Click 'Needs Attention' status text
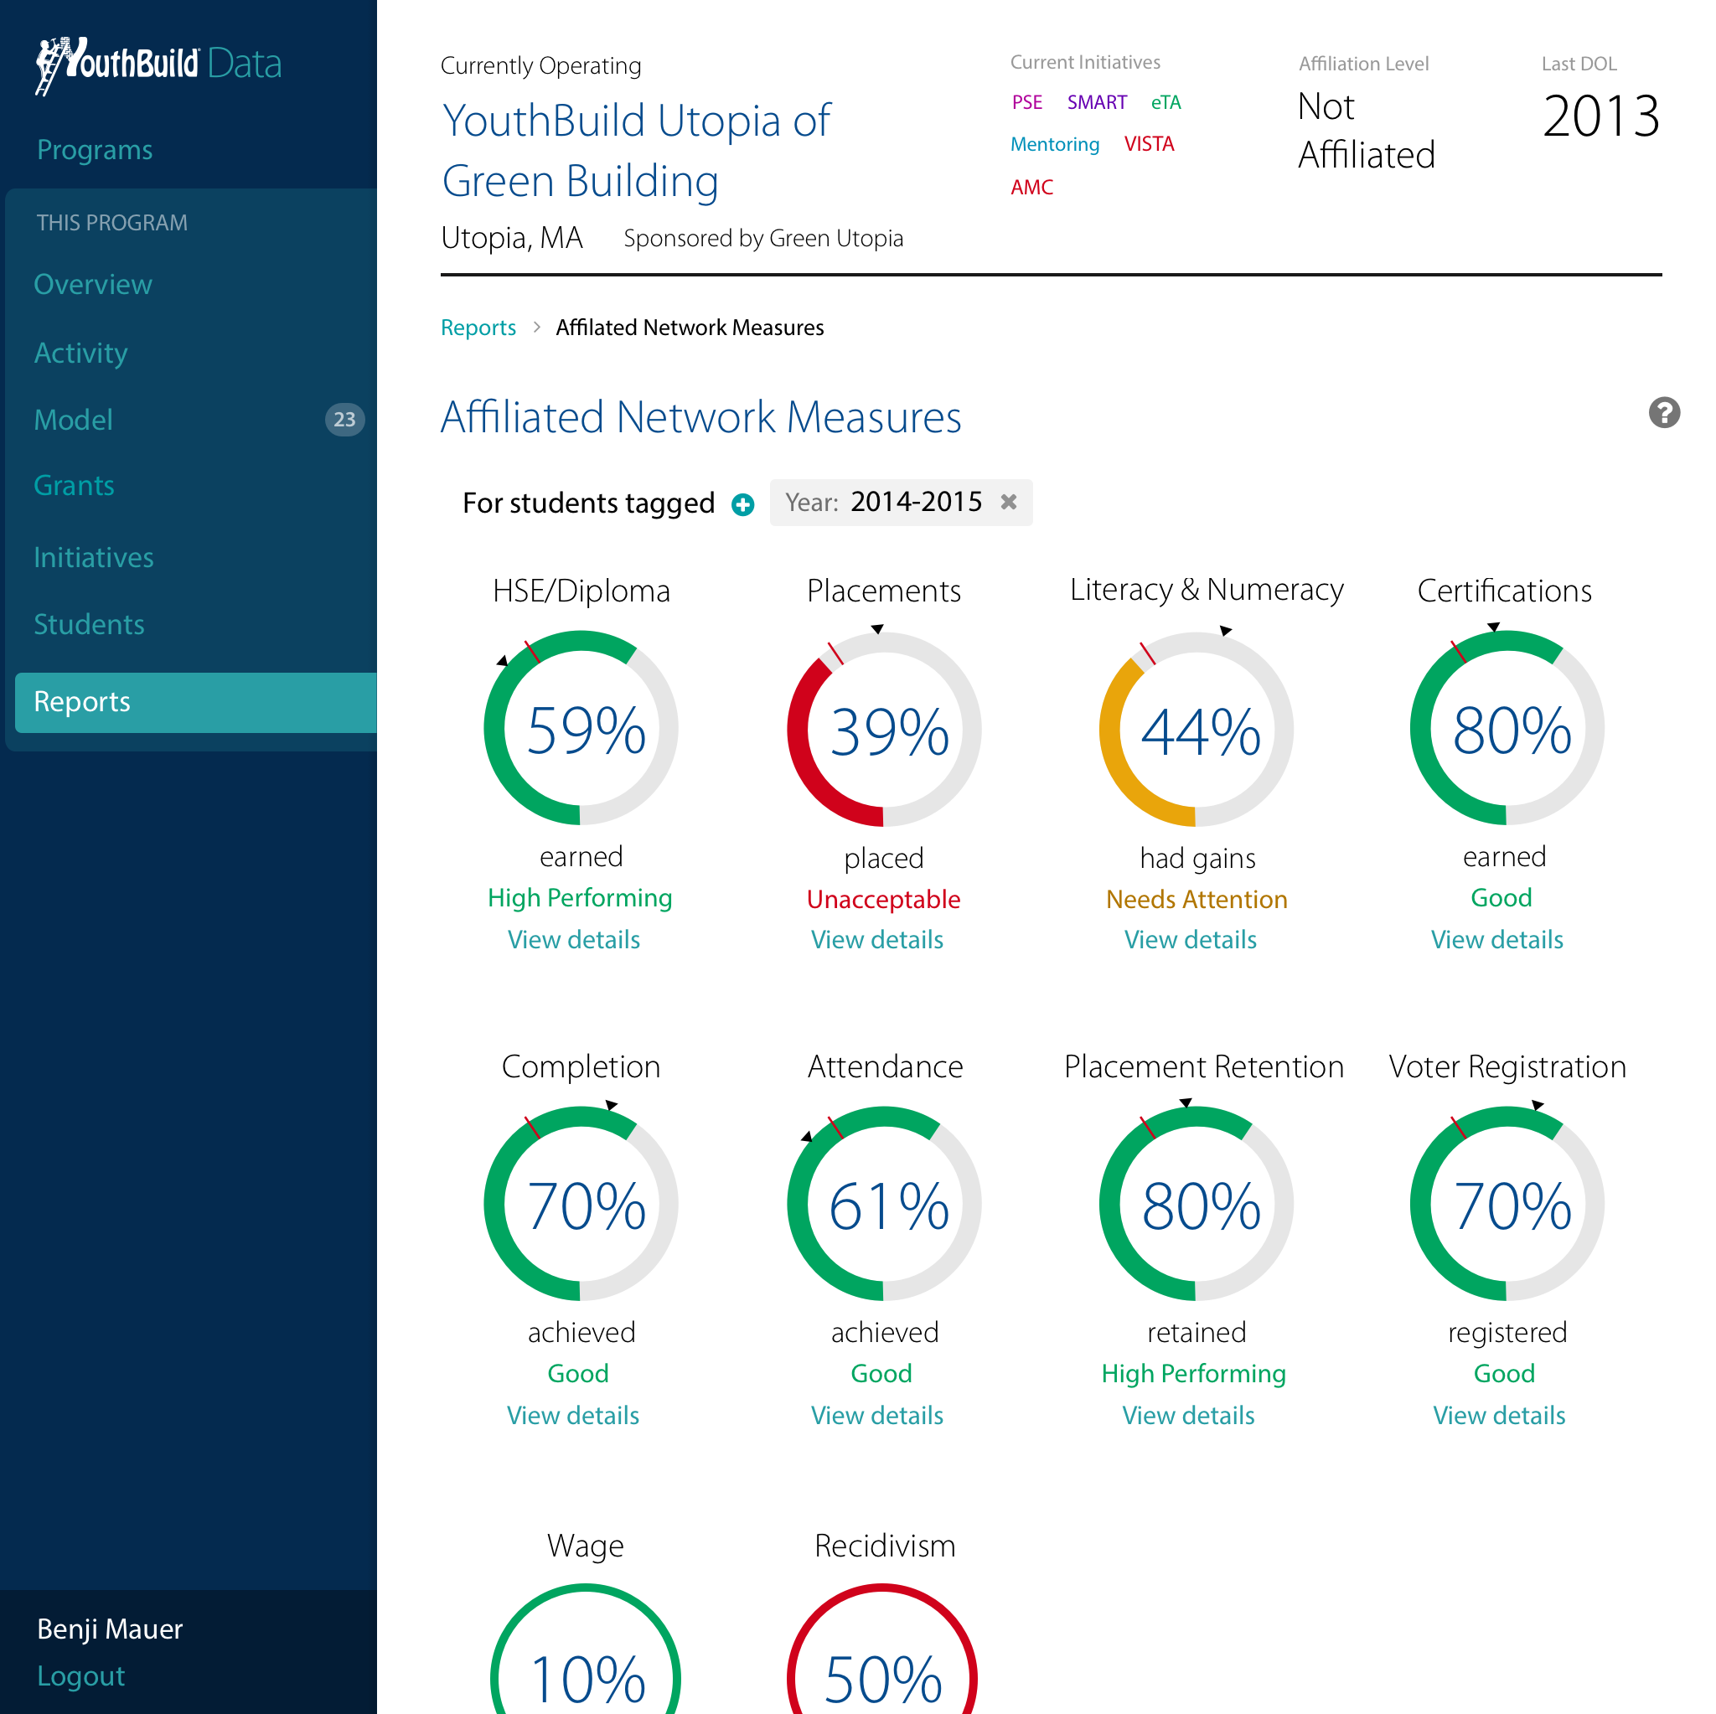Image resolution: width=1716 pixels, height=1714 pixels. tap(1197, 900)
